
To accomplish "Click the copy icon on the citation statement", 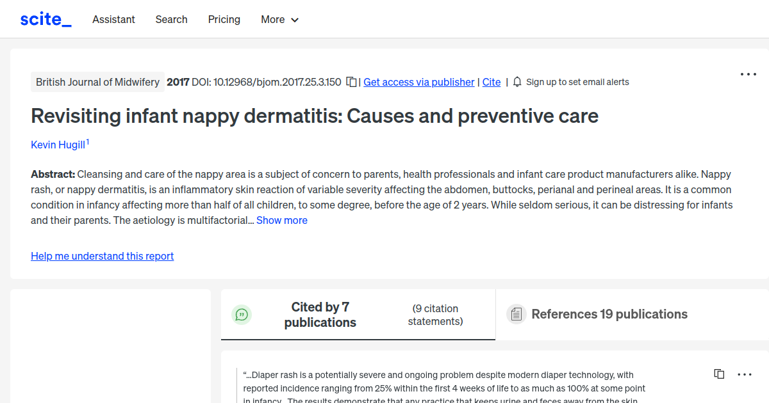I will 719,374.
